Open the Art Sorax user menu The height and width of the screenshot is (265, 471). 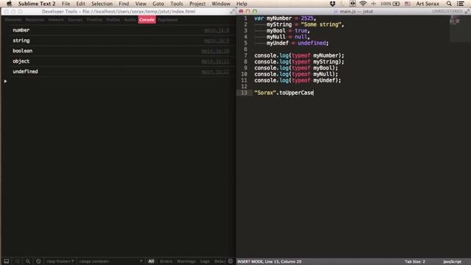[428, 4]
